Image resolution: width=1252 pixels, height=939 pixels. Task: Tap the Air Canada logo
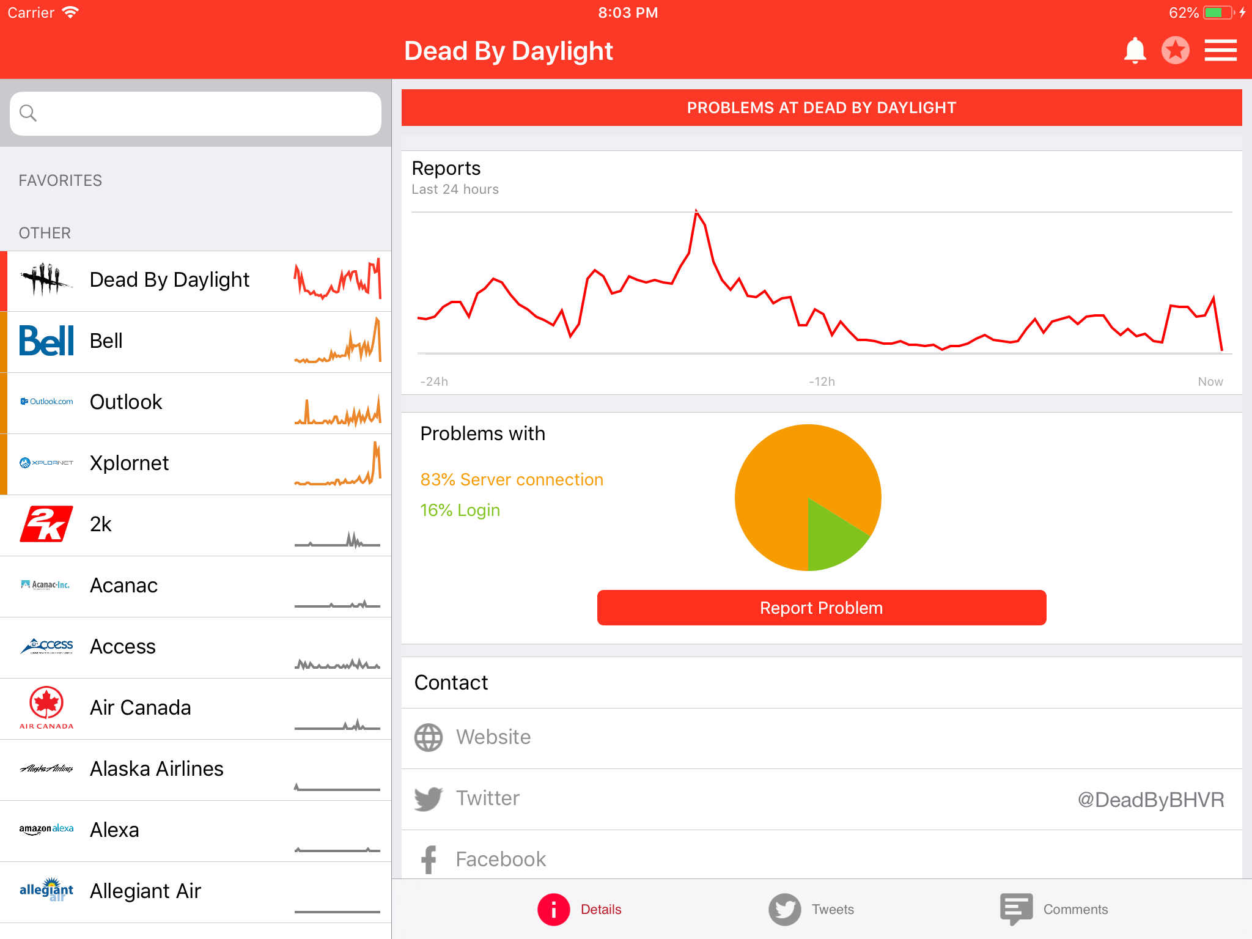click(x=46, y=708)
